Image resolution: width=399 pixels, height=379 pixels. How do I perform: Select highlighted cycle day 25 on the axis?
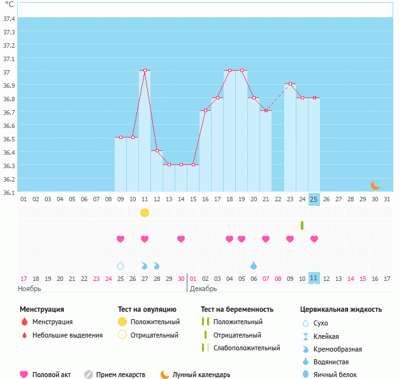(x=314, y=199)
